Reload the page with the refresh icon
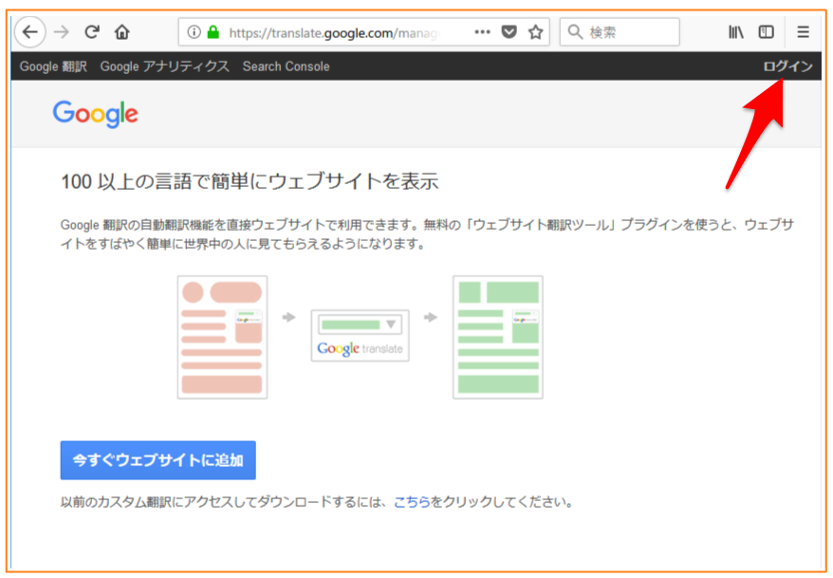The height and width of the screenshot is (578, 833). pos(92,32)
